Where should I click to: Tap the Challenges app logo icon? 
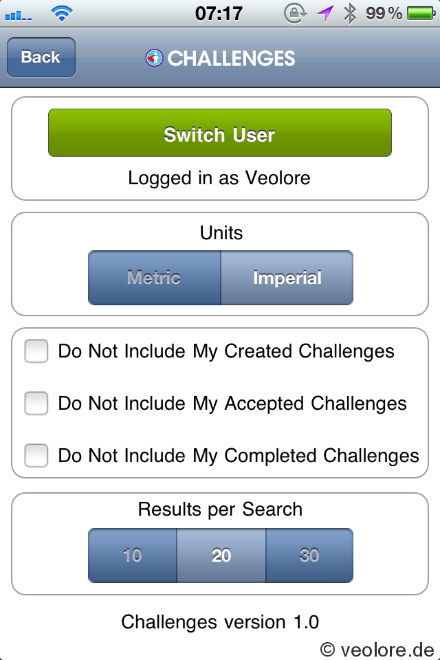pos(154,58)
